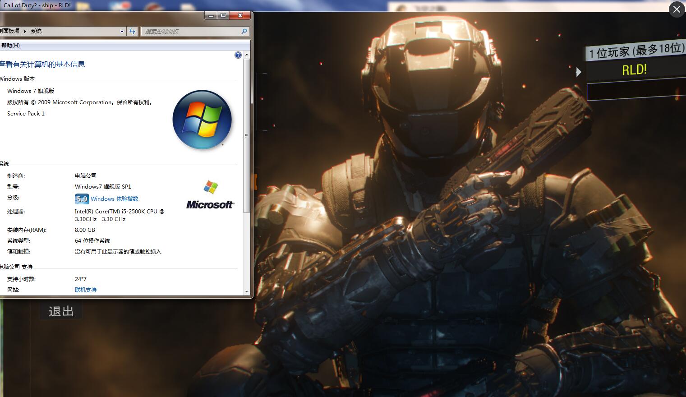Click the vertical scrollbar thumb

[x=246, y=135]
